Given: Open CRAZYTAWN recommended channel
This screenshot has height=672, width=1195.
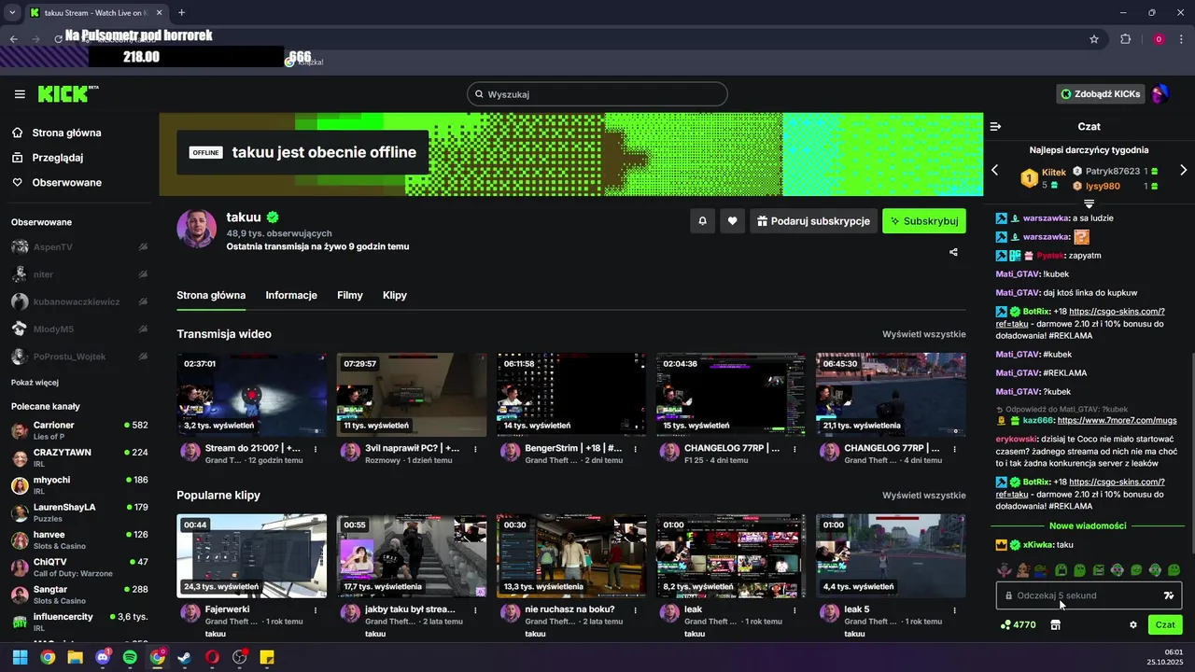Looking at the screenshot, I should [79, 457].
